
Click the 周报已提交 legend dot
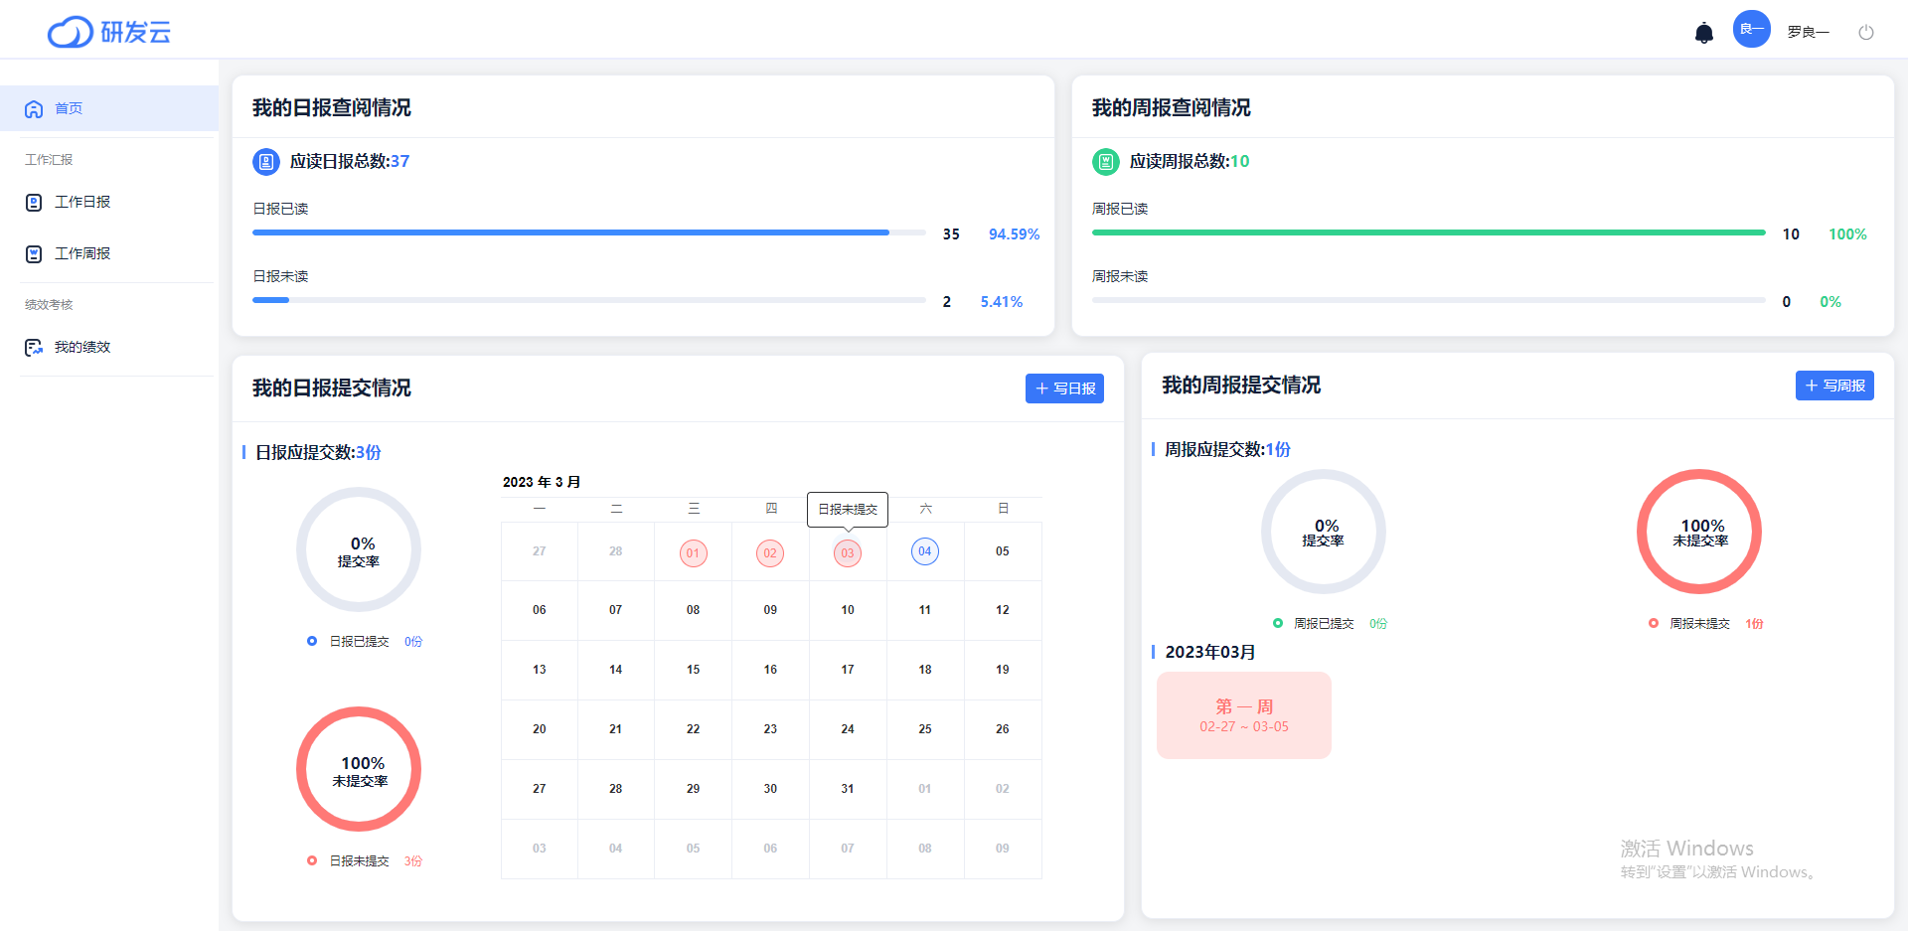[1277, 623]
